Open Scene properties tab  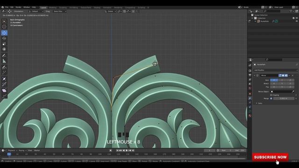[x=250, y=84]
